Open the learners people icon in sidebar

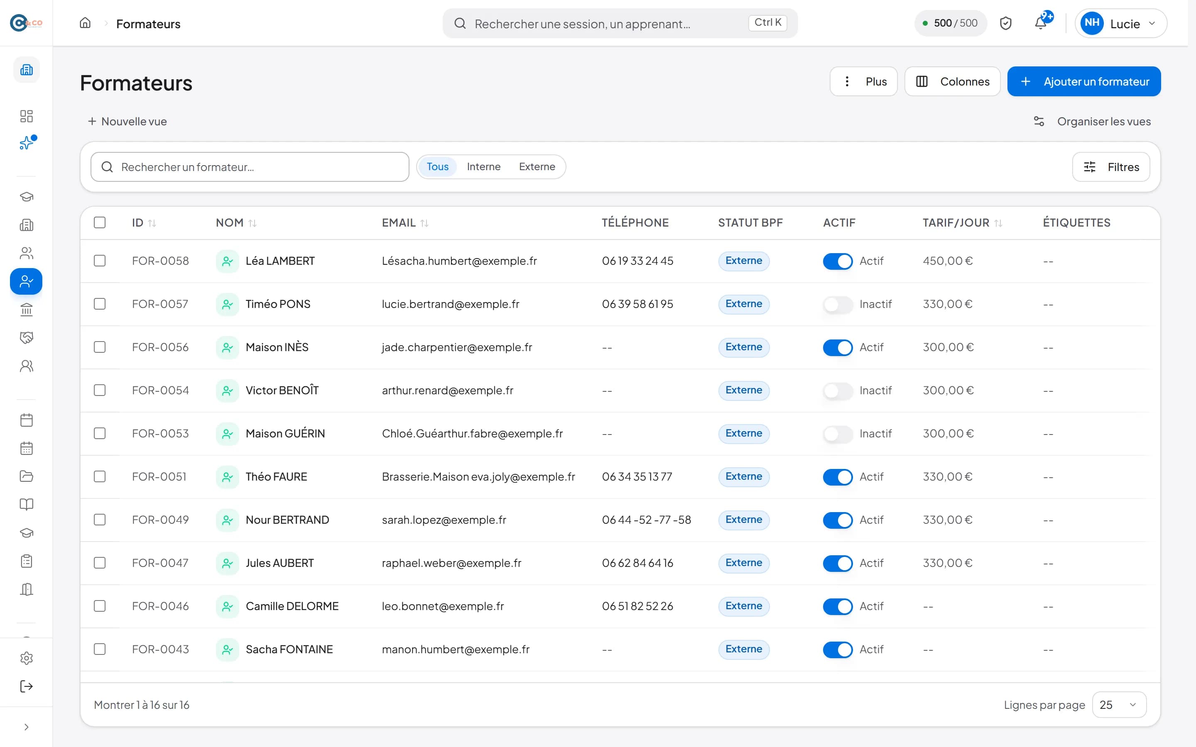pyautogui.click(x=26, y=253)
